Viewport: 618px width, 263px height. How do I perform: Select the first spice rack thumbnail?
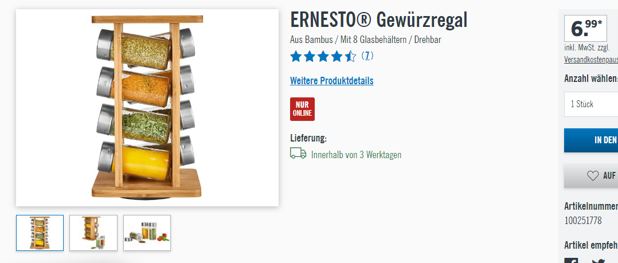(40, 233)
